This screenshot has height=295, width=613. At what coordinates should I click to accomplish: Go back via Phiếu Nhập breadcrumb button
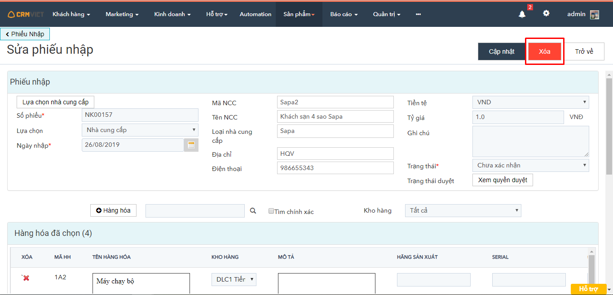(25, 34)
